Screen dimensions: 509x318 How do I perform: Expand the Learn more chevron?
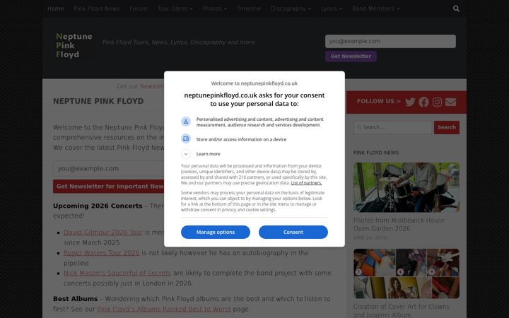coord(186,154)
